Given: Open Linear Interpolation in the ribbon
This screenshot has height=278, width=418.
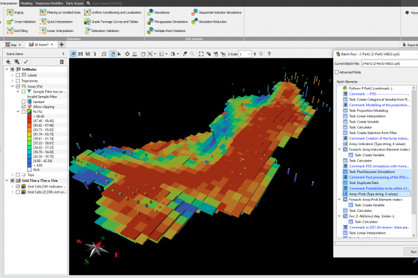Looking at the screenshot, I should 57,31.
